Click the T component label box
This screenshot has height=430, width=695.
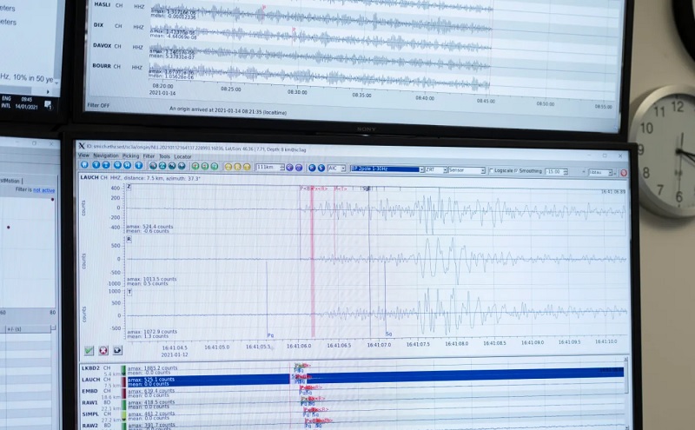click(129, 293)
